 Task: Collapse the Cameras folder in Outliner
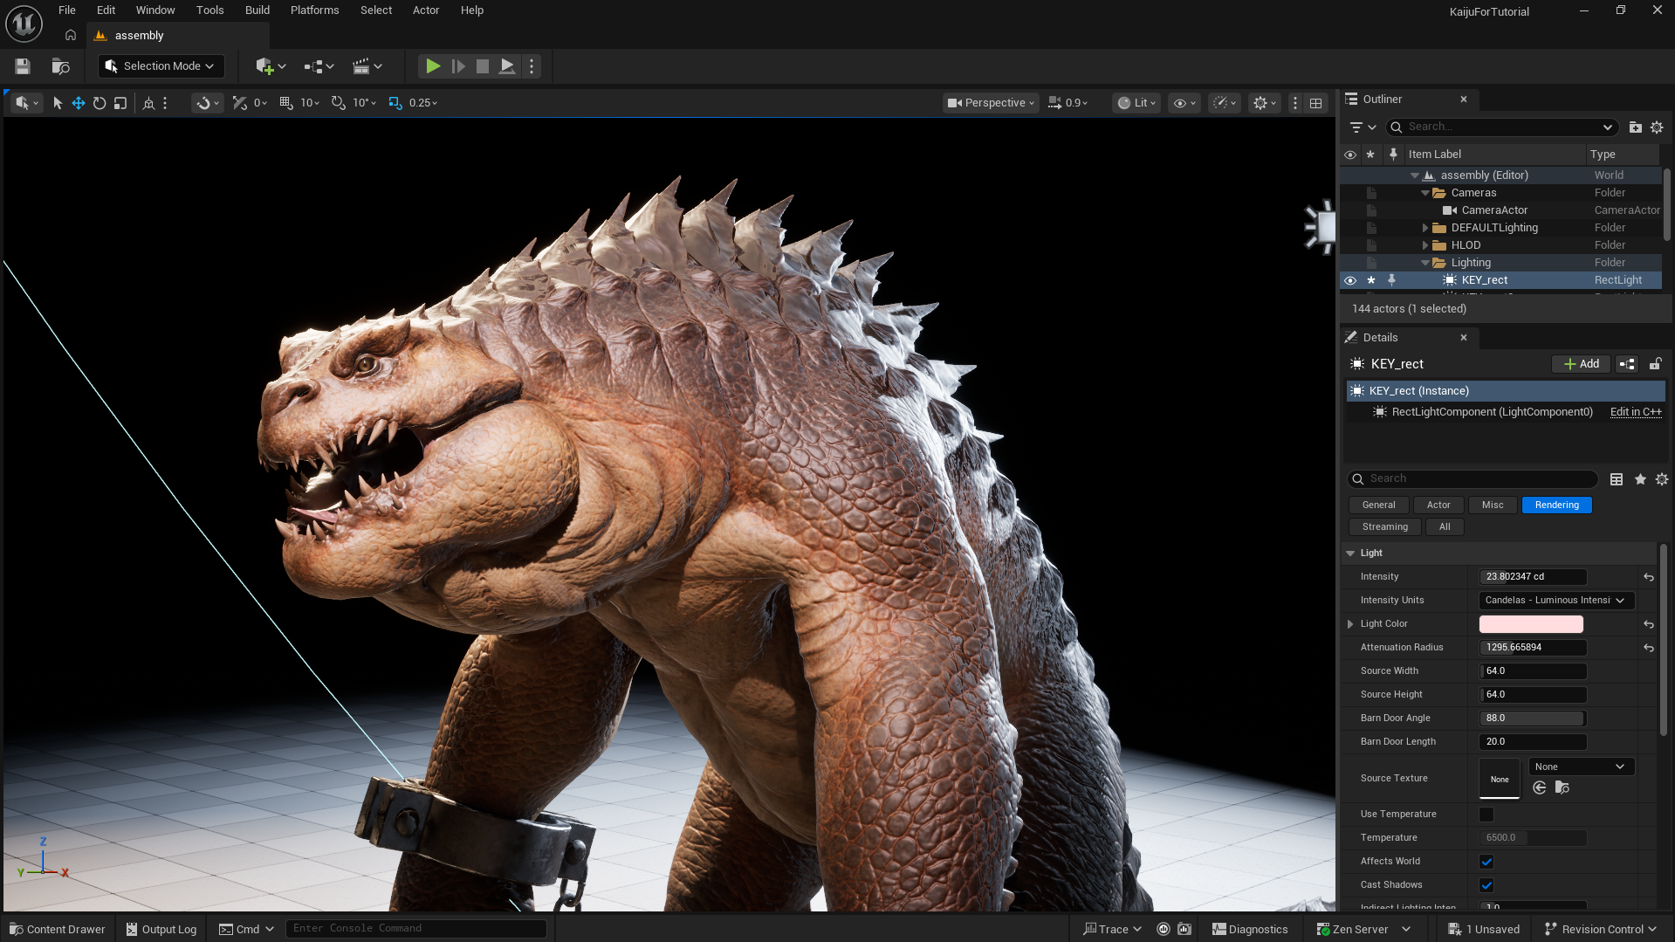pos(1425,193)
